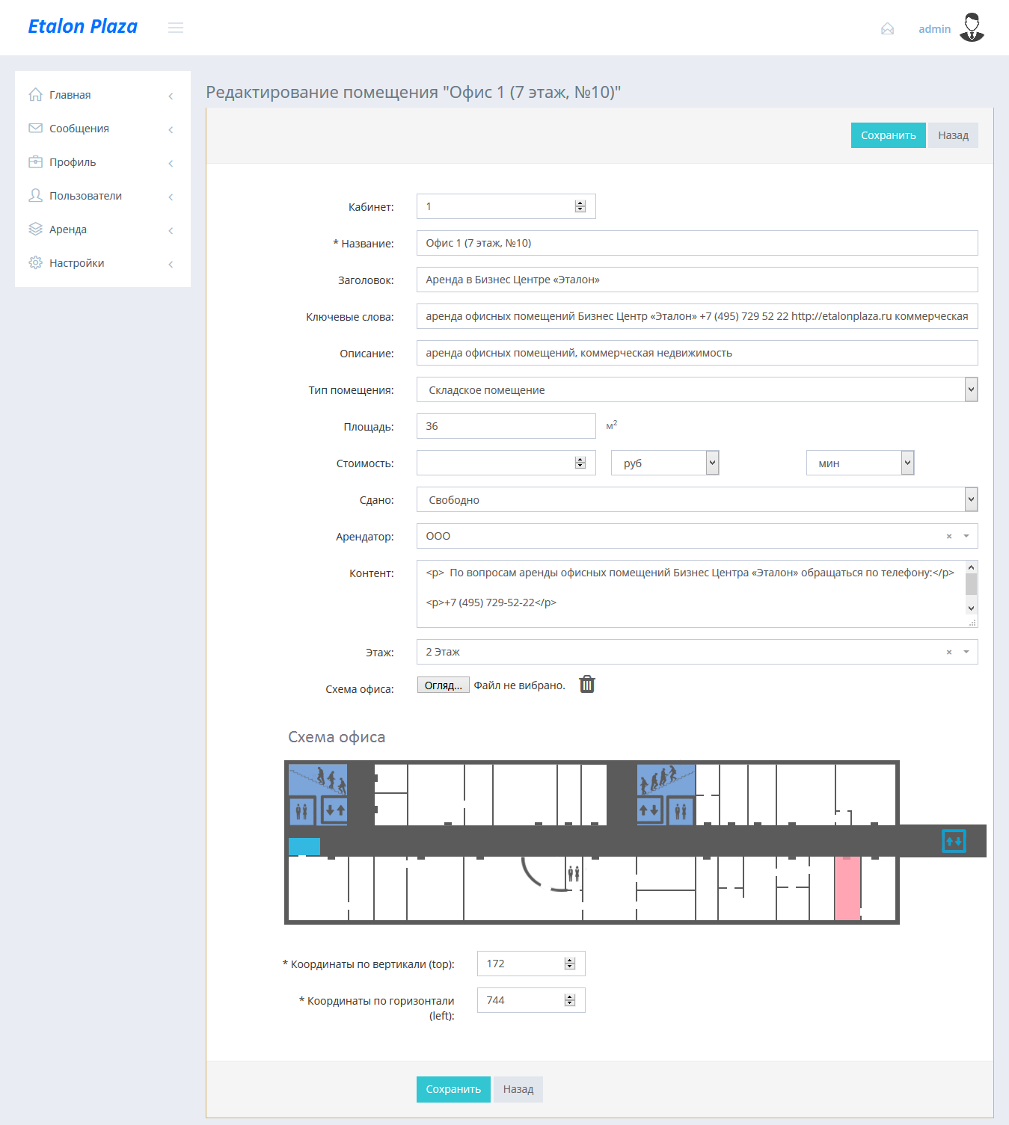Delete the office scheme with the trash icon
This screenshot has height=1125, width=1009.
tap(587, 684)
